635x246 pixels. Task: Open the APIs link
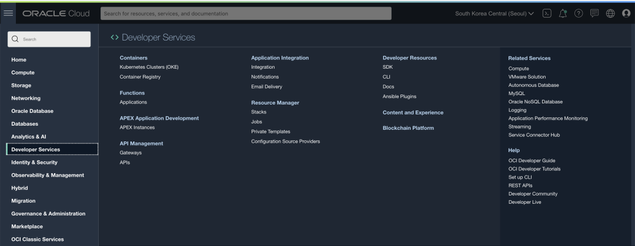tap(125, 162)
